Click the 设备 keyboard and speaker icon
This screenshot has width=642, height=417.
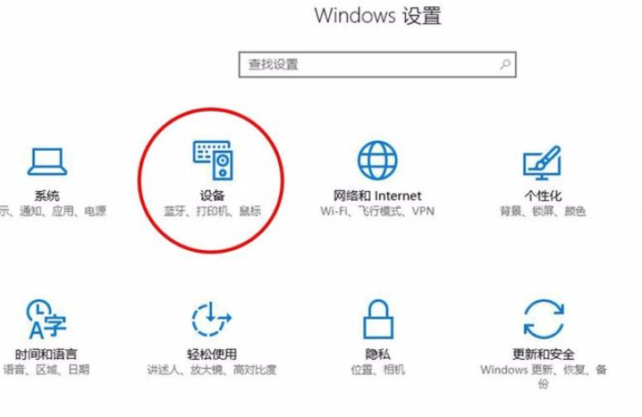[x=213, y=160]
